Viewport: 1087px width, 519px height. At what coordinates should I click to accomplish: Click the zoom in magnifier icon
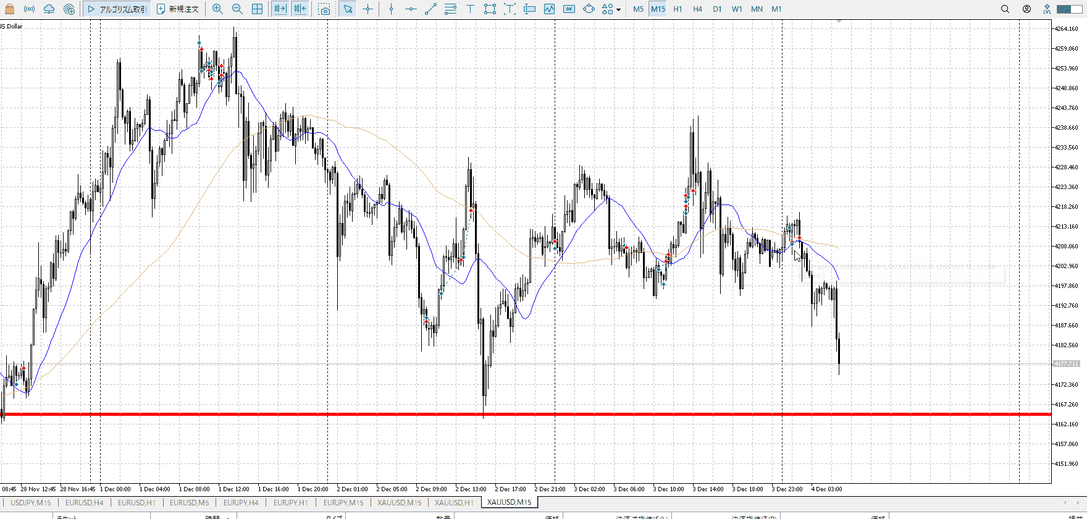point(217,9)
